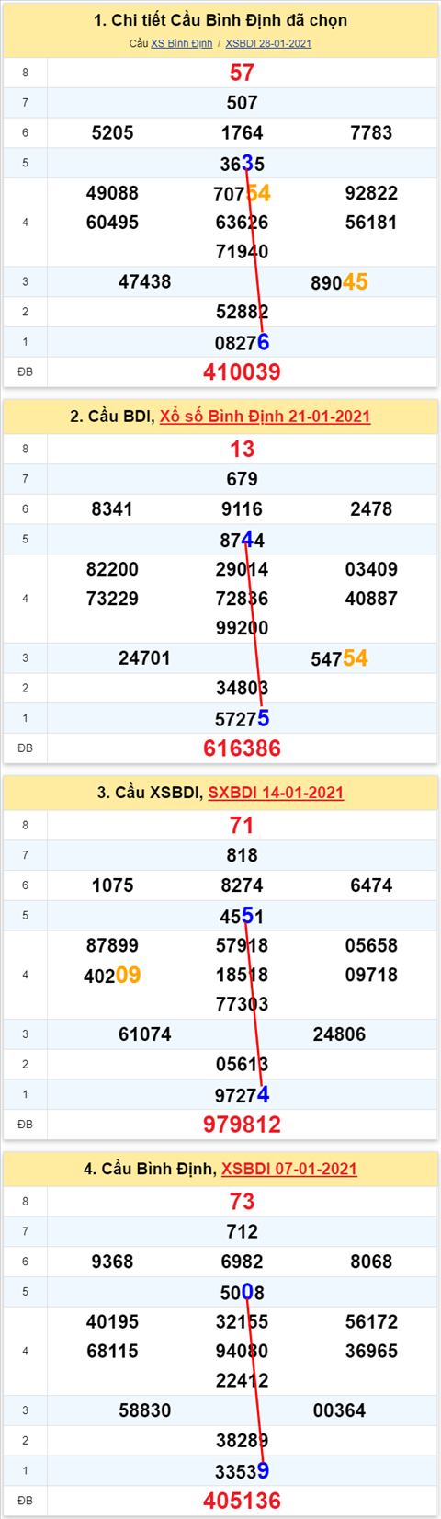441x1519 pixels.
Task: Open the XSBDI 28-01-2021 link
Action: pos(268,43)
